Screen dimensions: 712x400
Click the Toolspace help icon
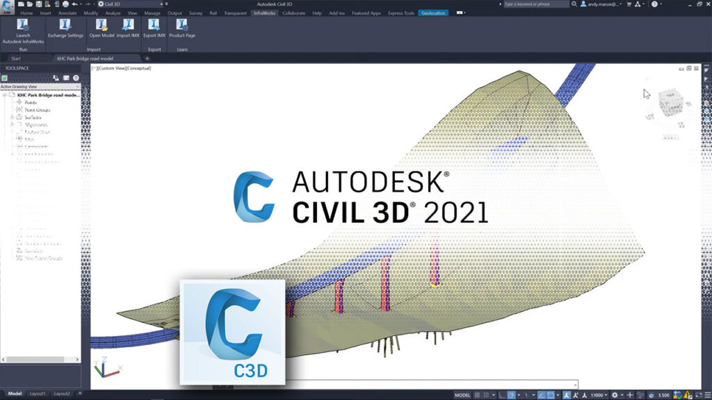(x=76, y=78)
